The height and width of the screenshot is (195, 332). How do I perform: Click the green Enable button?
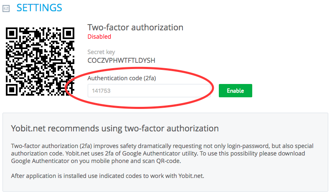click(235, 91)
